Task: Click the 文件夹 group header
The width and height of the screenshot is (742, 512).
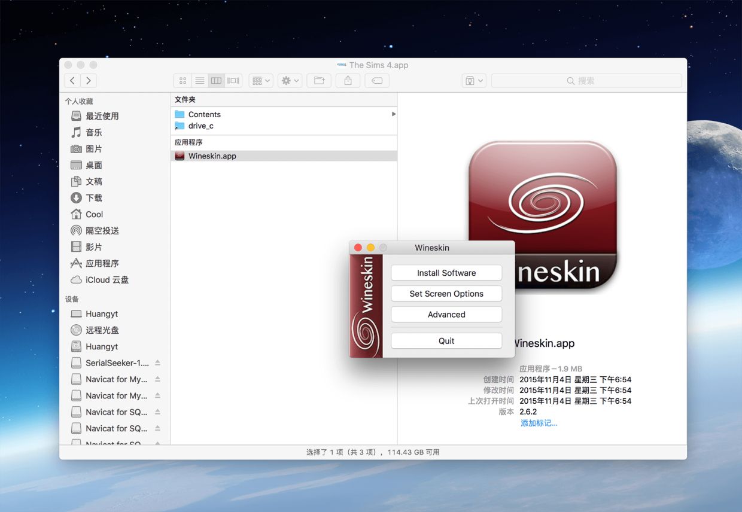Action: [x=185, y=99]
